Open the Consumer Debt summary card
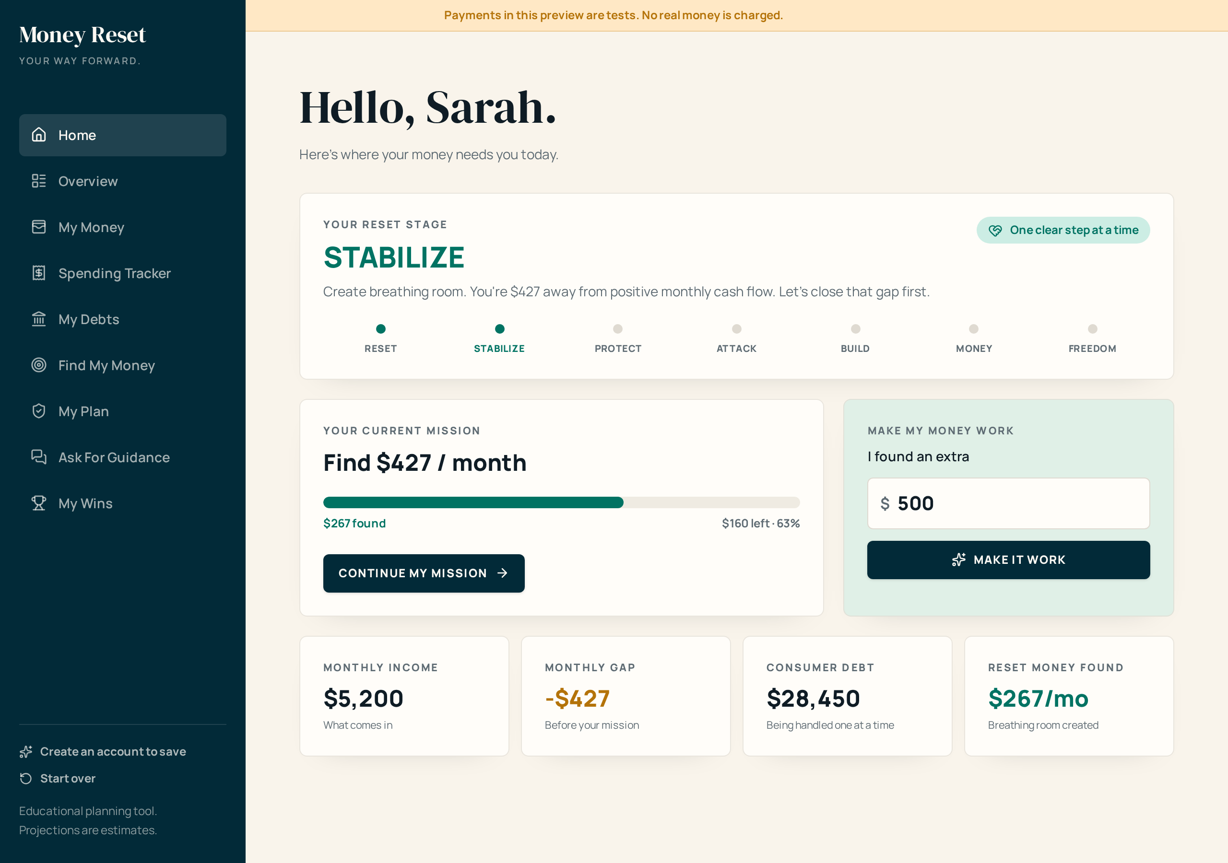Viewport: 1228px width, 863px height. (x=847, y=696)
